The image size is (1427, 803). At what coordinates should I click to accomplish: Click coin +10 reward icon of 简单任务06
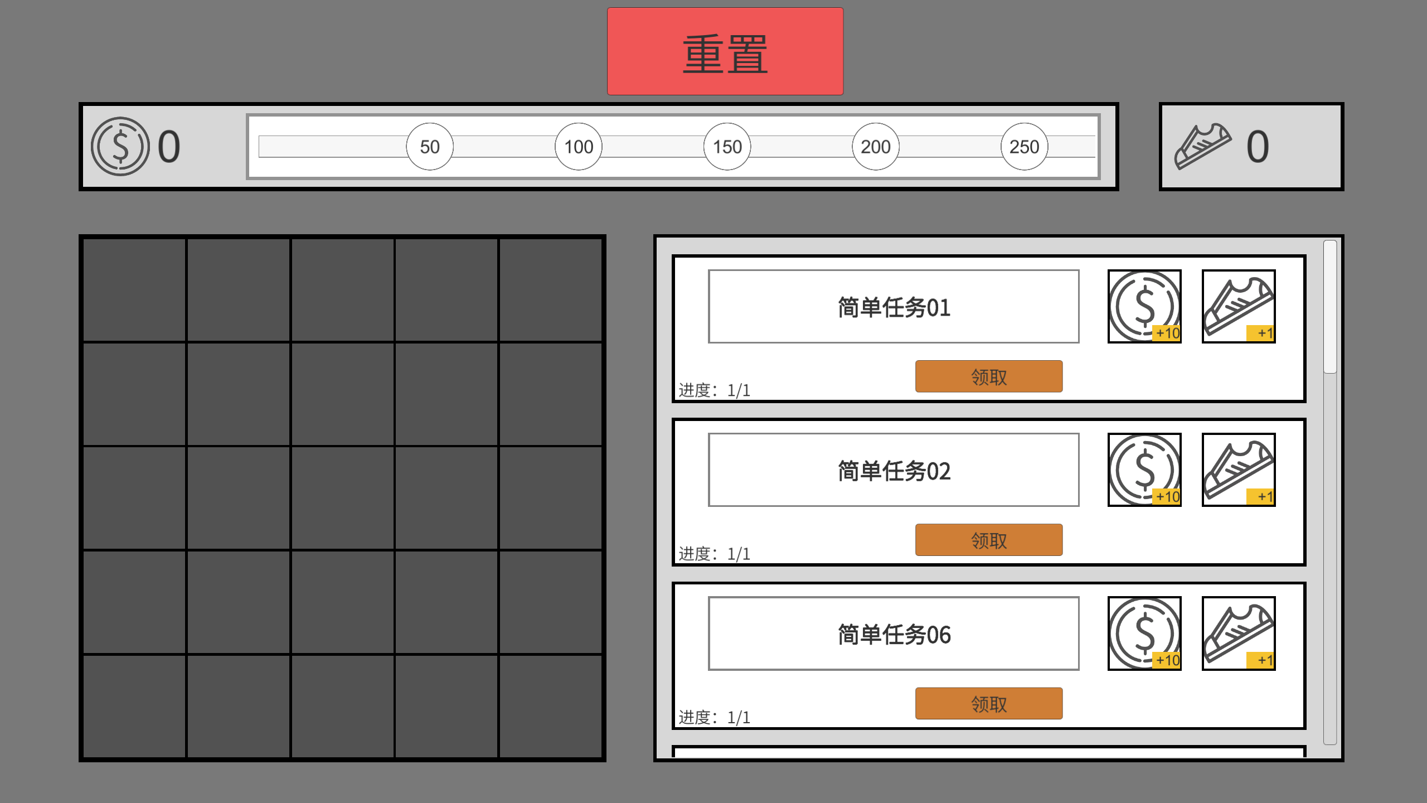point(1144,633)
